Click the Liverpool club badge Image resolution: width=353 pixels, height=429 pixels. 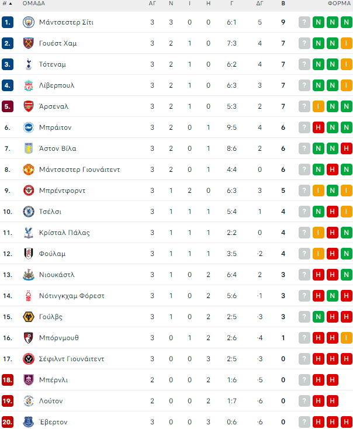pos(28,85)
